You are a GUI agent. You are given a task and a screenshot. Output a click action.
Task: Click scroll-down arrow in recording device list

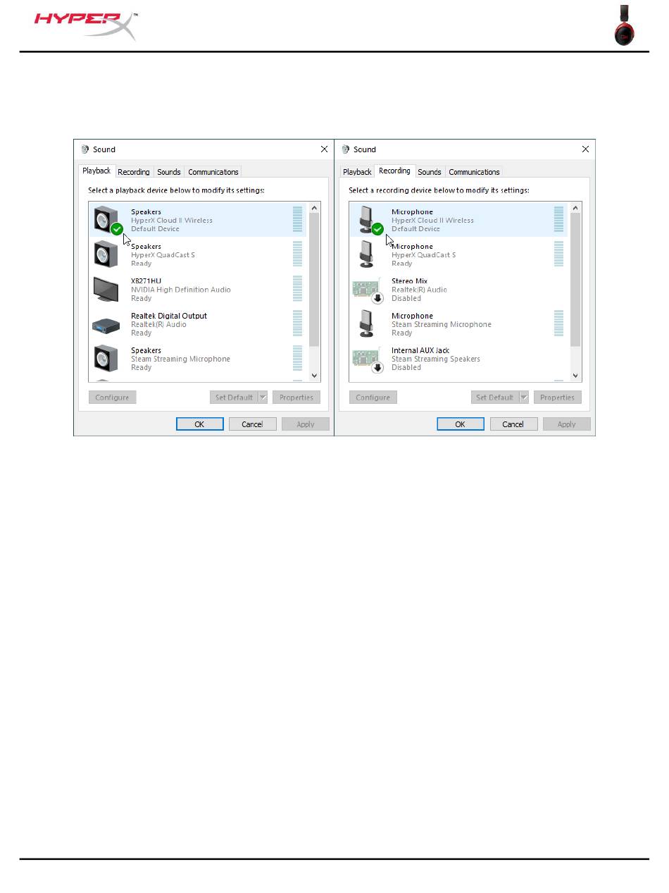pyautogui.click(x=575, y=376)
